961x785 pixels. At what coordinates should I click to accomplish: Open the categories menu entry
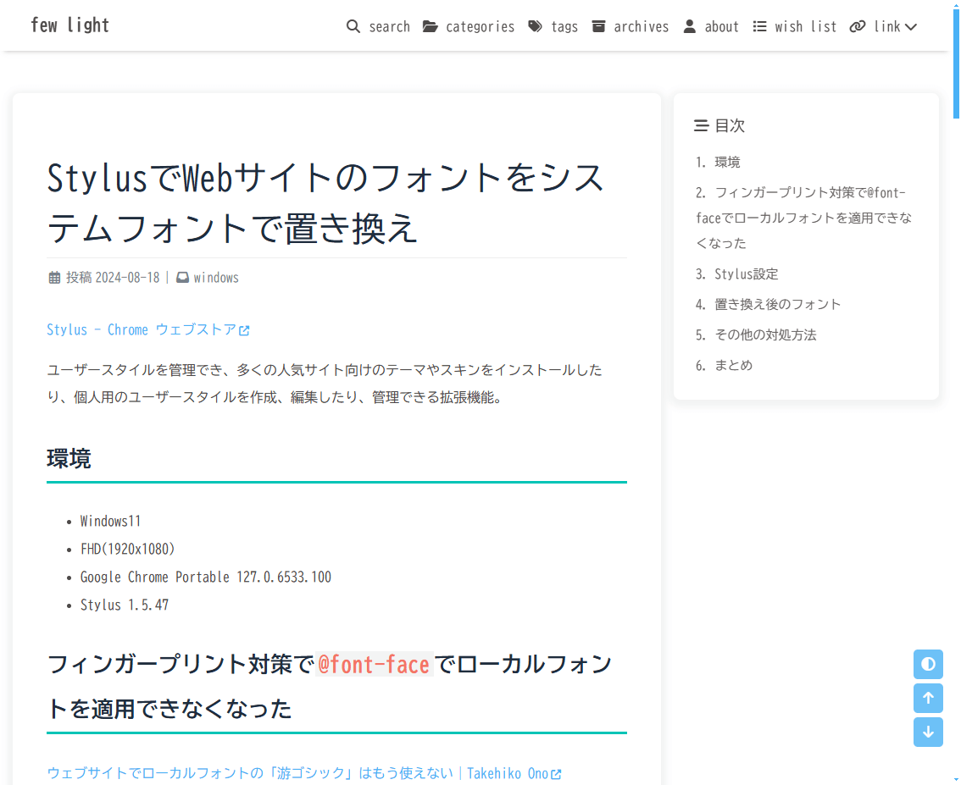(480, 26)
